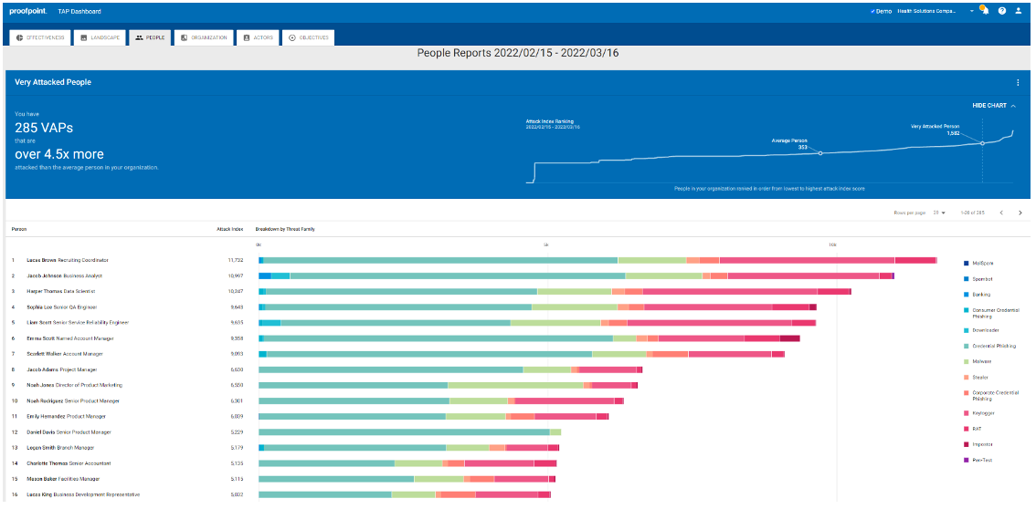Select Scarlett Walker Account Manager

point(65,353)
